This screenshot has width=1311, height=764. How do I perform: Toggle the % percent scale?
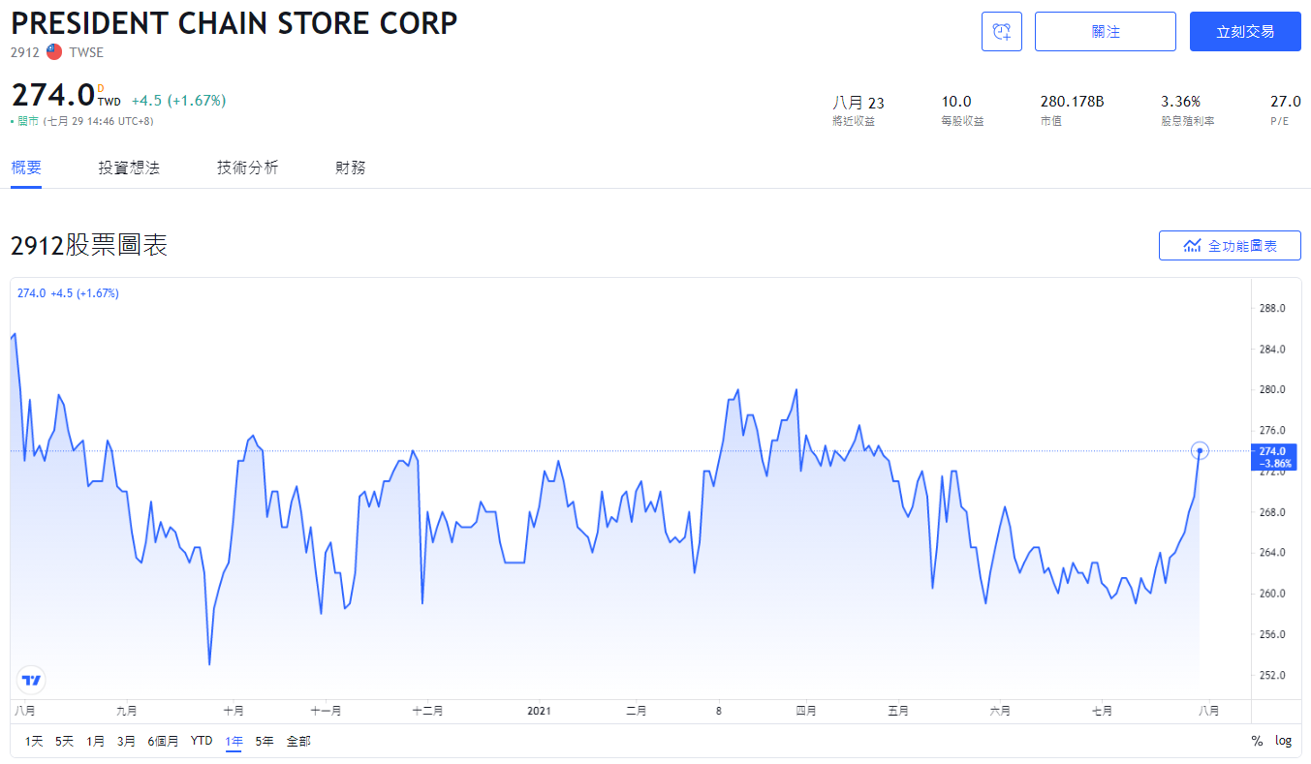(1257, 741)
